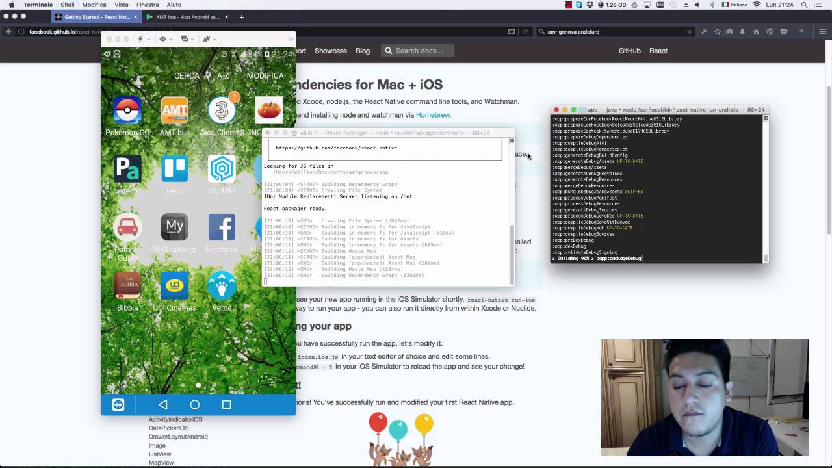Screen dimensions: 832x468
Task: Open the Patente Guide car app
Action: click(x=127, y=227)
